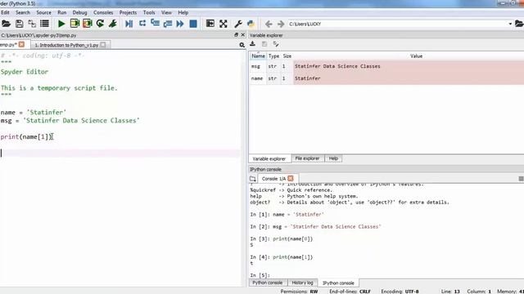Sort variables by the Type column header
524x294 pixels.
point(273,56)
